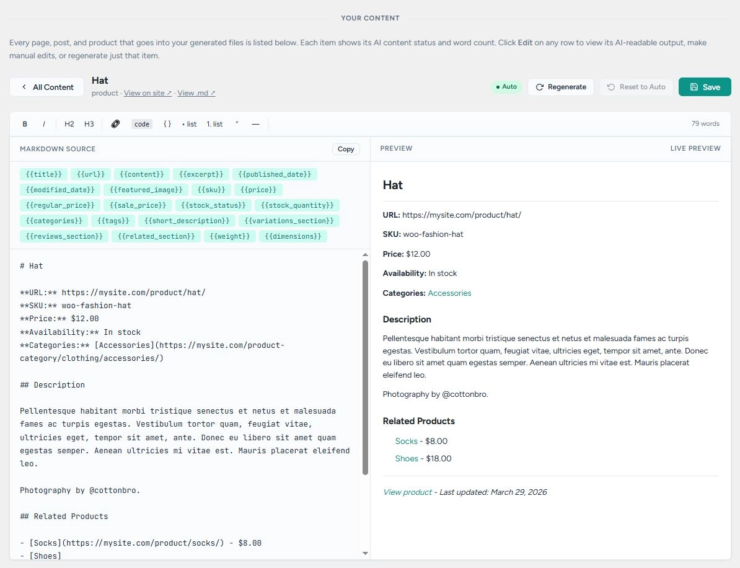Insert the {{featured_image}} placeholder tag
This screenshot has width=740, height=568.
click(146, 190)
